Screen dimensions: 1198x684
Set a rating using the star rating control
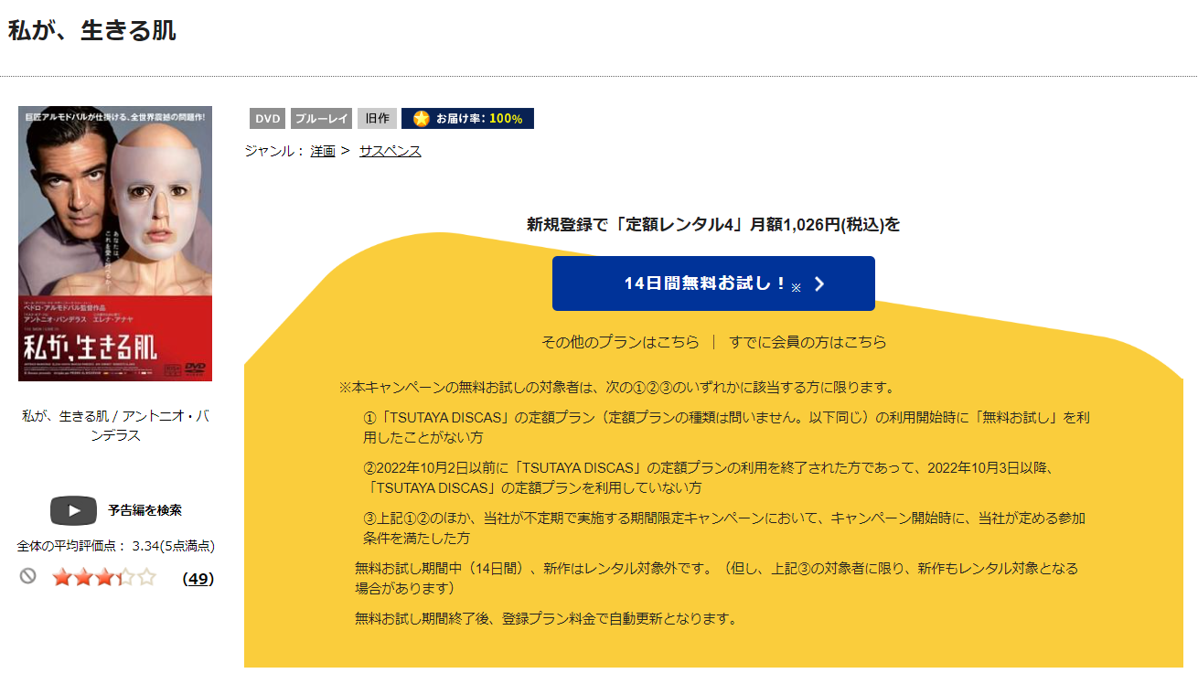(x=105, y=578)
